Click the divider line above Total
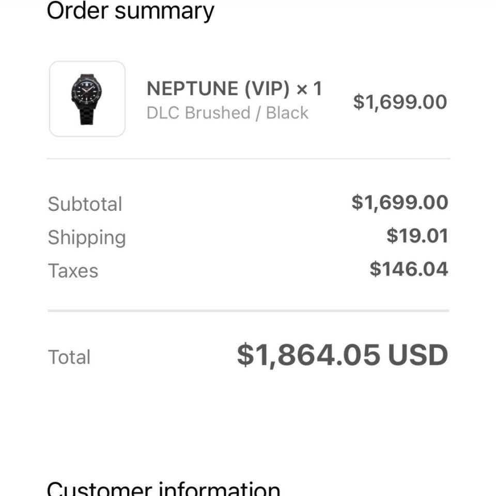 point(248,311)
